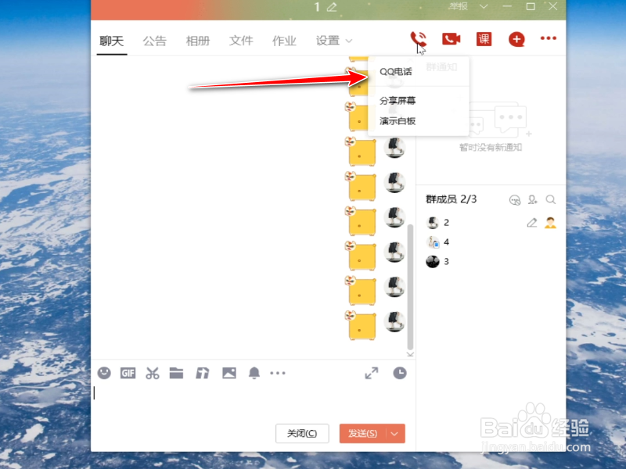Screen dimensions: 626x469
Task: Click the orange owner badge icon
Action: pos(550,223)
